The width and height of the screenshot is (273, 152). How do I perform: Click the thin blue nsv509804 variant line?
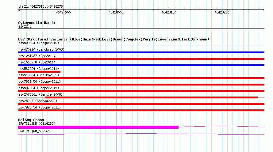(141, 46)
